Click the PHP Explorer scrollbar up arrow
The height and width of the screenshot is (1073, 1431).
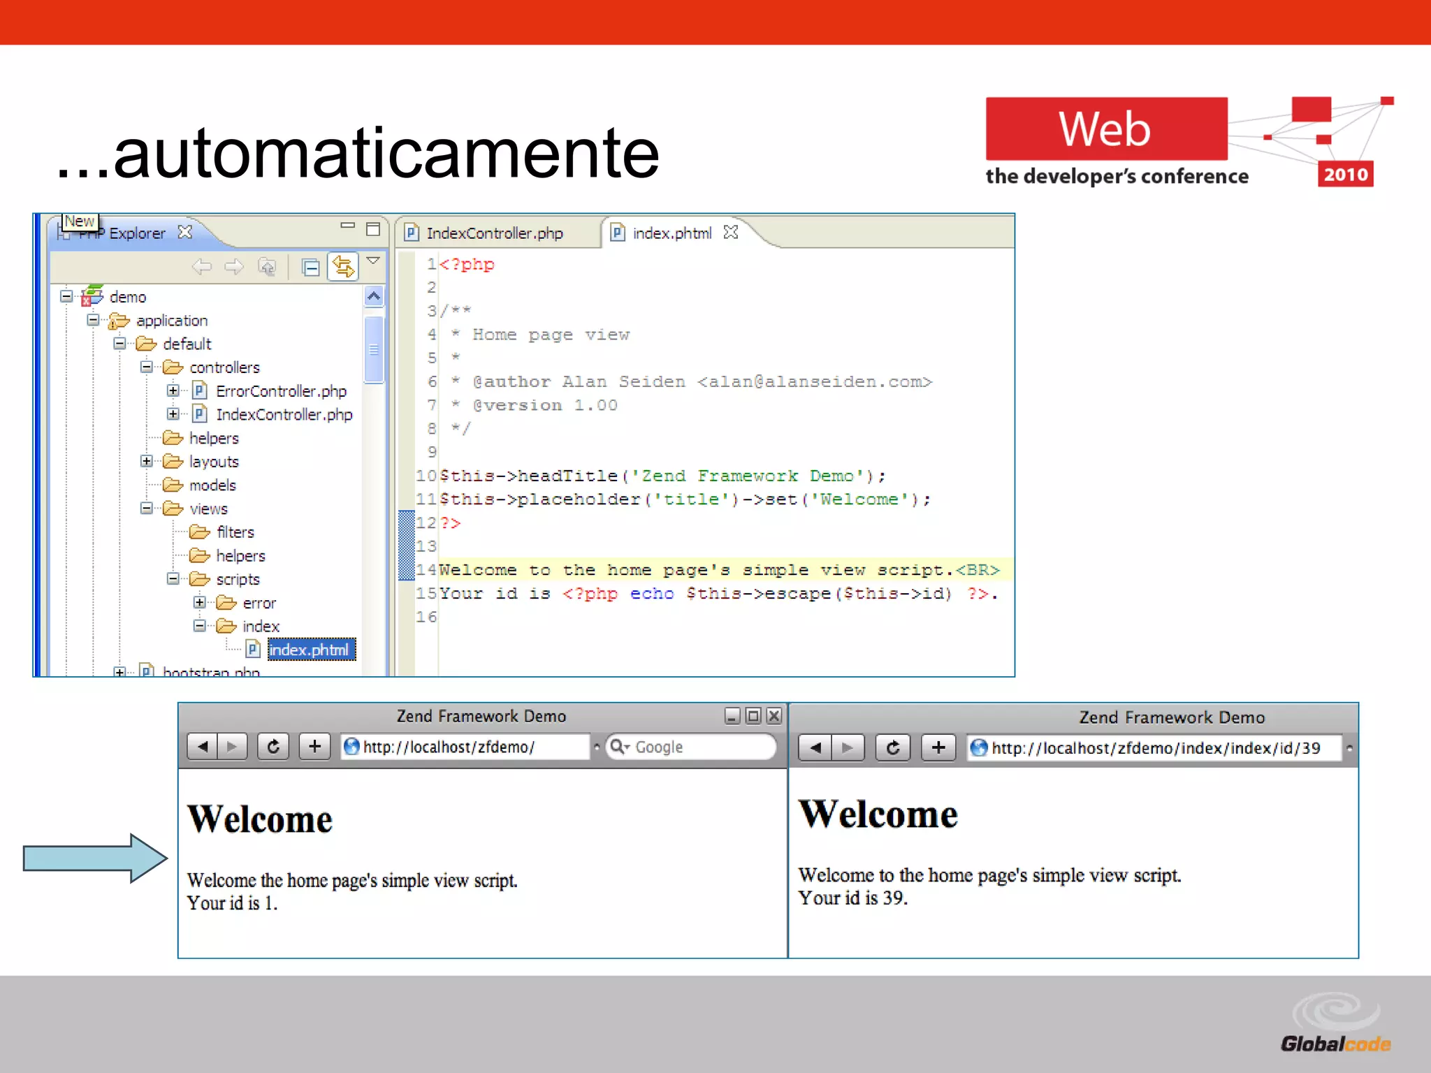pyautogui.click(x=374, y=296)
